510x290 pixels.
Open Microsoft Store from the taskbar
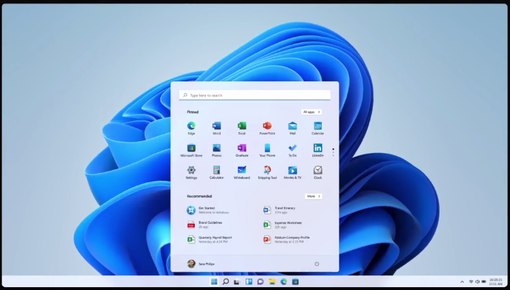point(295,282)
